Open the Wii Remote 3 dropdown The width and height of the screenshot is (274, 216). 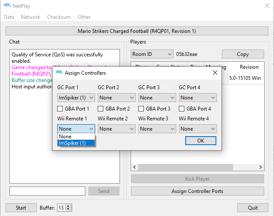coord(157,129)
